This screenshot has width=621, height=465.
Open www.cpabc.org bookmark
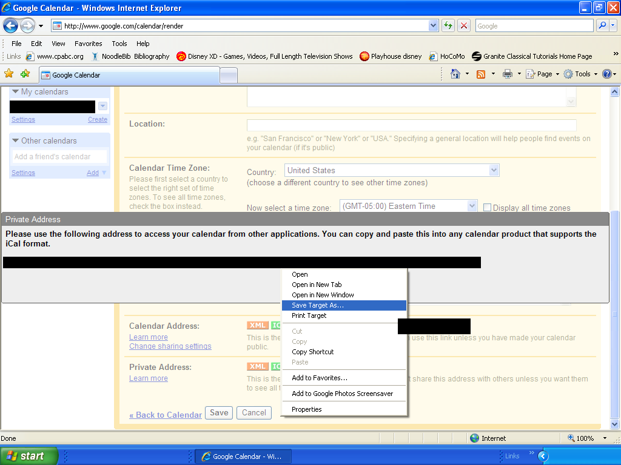coord(55,56)
